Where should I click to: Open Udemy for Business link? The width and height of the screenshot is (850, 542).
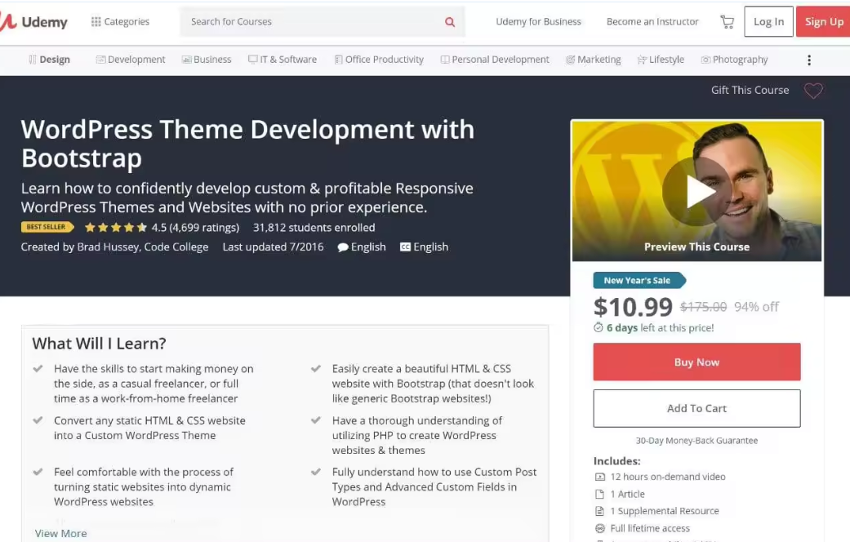pos(538,22)
